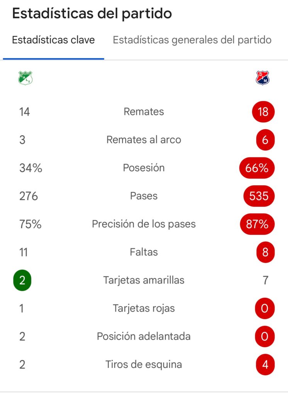The width and height of the screenshot is (288, 396).
Task: Open Estadísticas generales del partido tab
Action: point(192,40)
